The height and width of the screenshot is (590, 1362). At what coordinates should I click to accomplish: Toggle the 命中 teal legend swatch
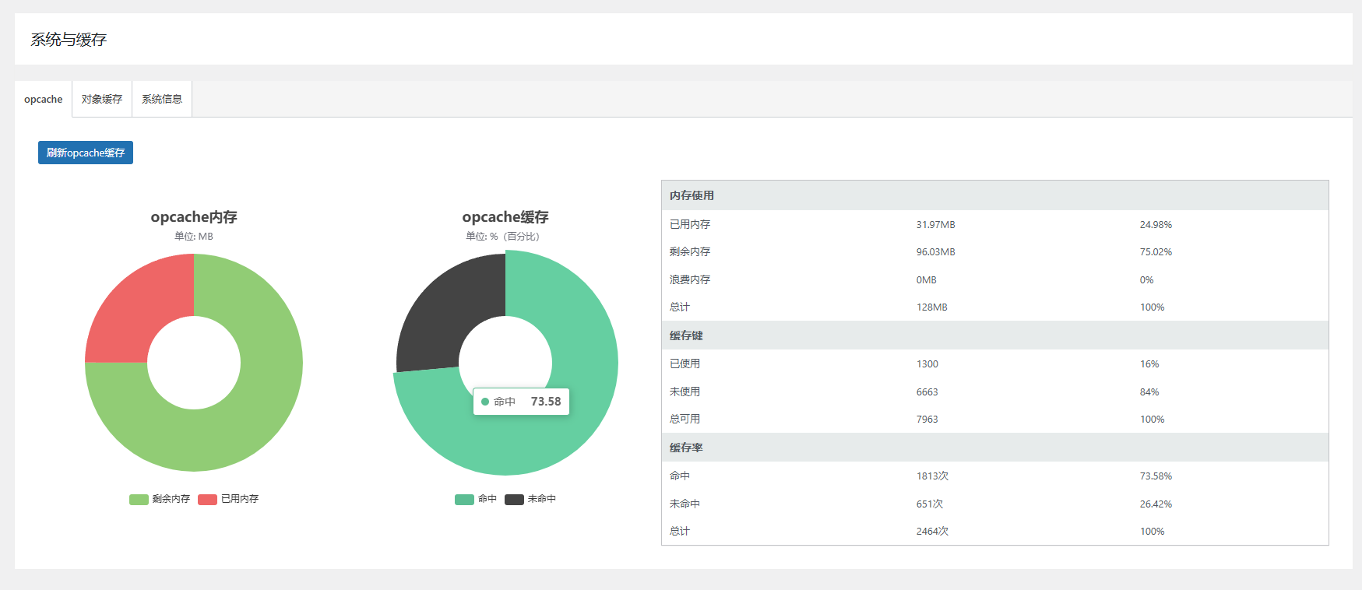464,499
